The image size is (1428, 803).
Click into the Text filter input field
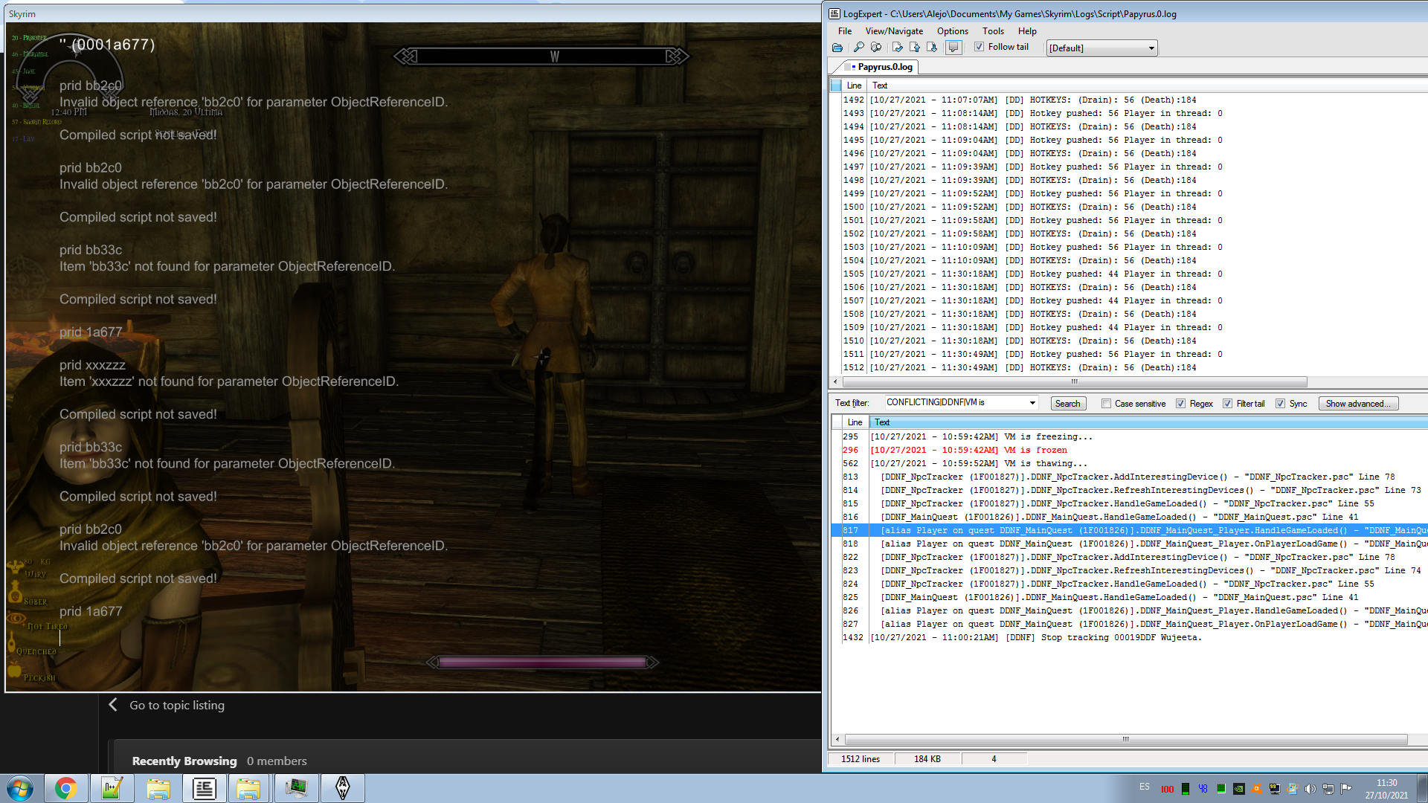point(956,403)
